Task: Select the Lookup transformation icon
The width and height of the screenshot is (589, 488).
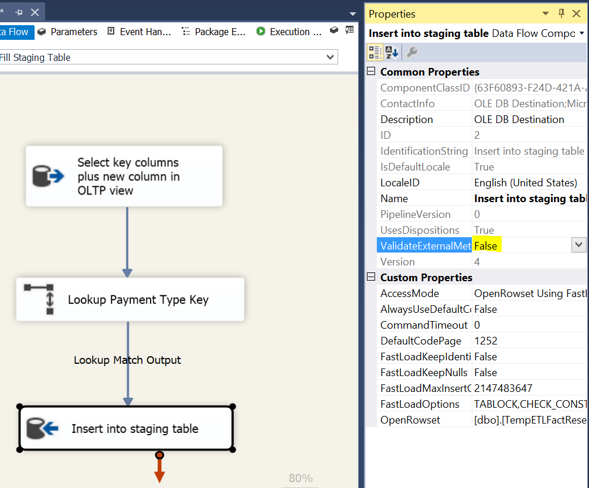Action: 39,299
